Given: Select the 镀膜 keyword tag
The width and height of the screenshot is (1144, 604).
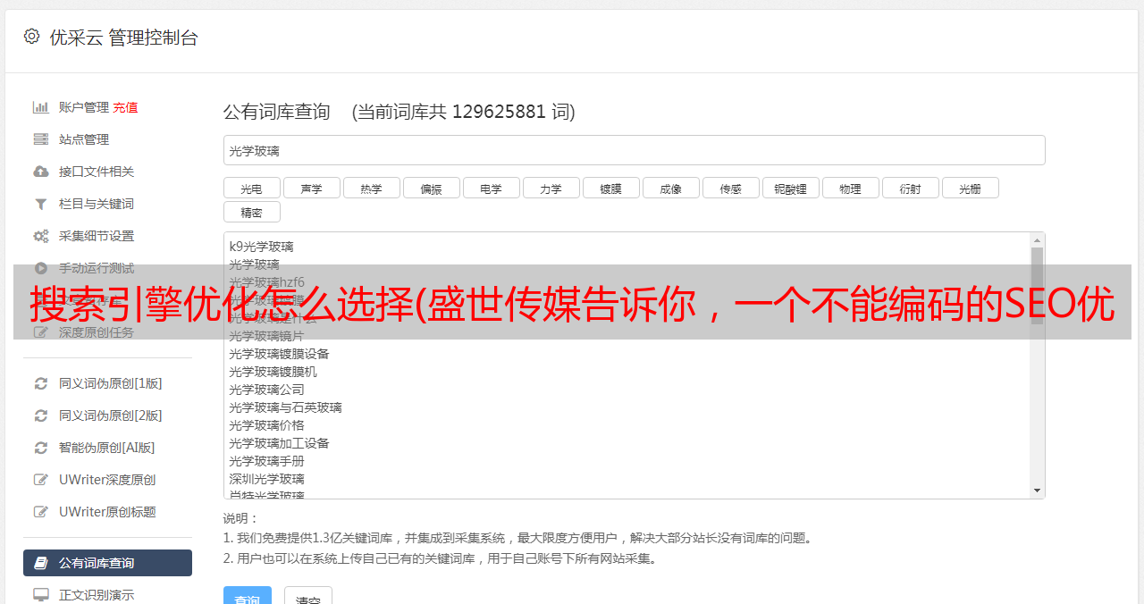Looking at the screenshot, I should [610, 189].
